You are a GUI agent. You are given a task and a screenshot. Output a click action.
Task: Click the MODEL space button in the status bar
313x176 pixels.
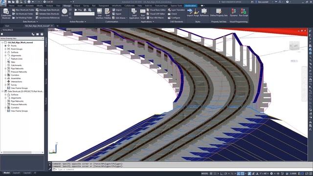[x=204, y=174]
